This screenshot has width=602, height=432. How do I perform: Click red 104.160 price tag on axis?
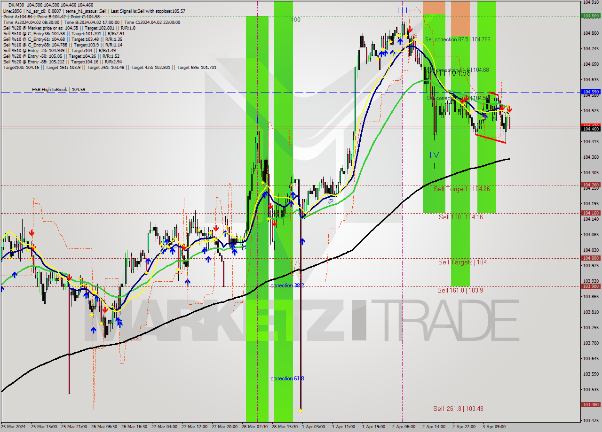click(591, 213)
